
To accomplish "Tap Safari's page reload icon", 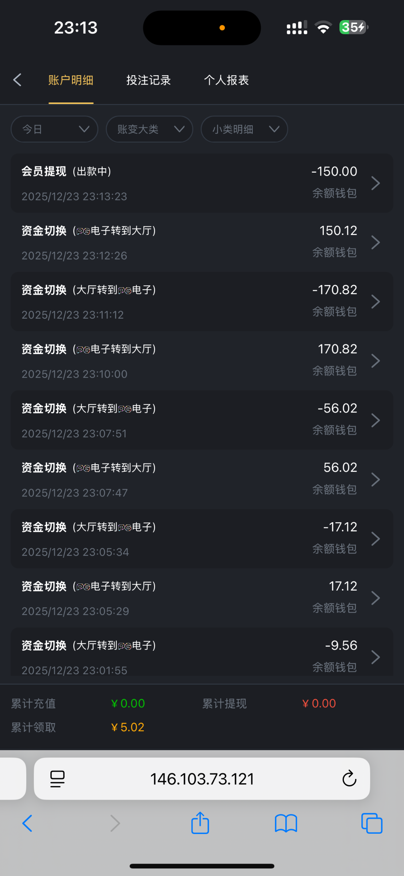I will point(349,779).
